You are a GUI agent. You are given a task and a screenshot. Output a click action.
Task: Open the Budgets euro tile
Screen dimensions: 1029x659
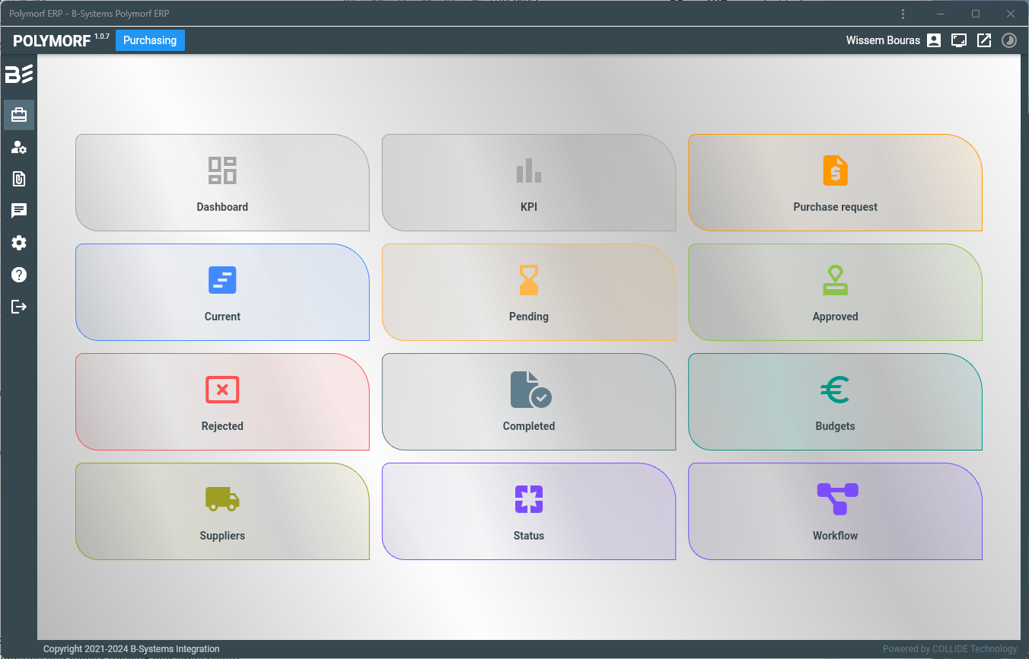point(835,402)
